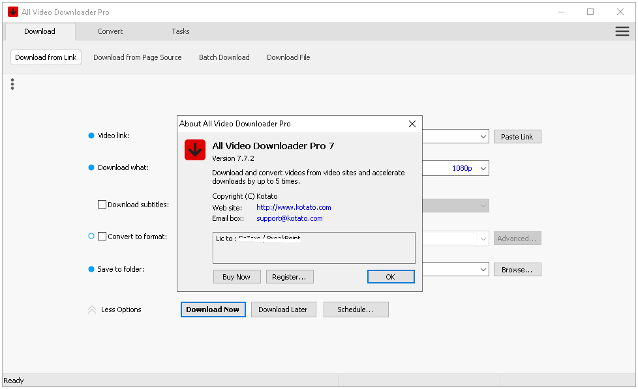This screenshot has width=638, height=389.
Task: Click inside the license info text box
Action: tap(314, 248)
